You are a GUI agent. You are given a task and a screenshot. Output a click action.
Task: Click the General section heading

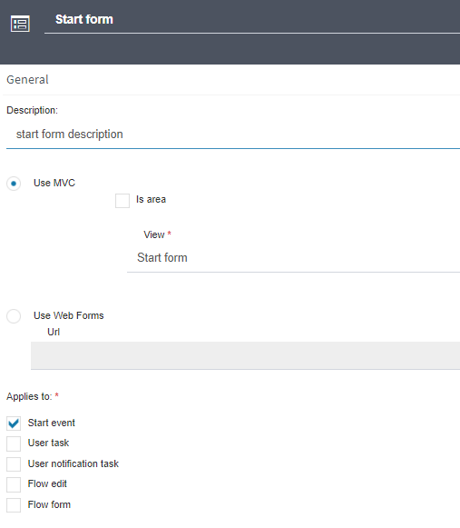[x=27, y=80]
